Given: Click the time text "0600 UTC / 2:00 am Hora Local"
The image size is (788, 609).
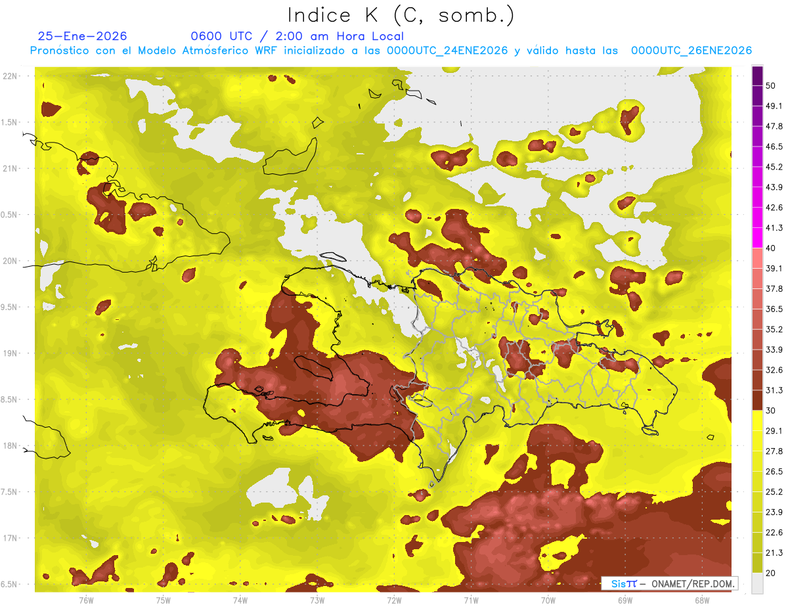Looking at the screenshot, I should point(297,36).
